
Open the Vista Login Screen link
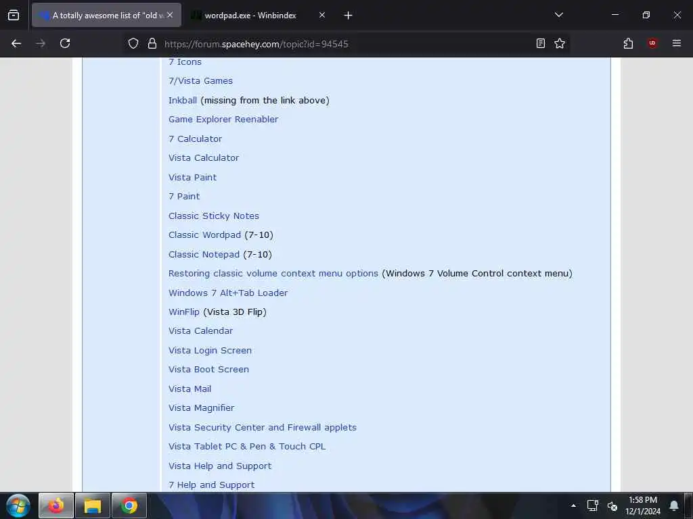tap(210, 351)
